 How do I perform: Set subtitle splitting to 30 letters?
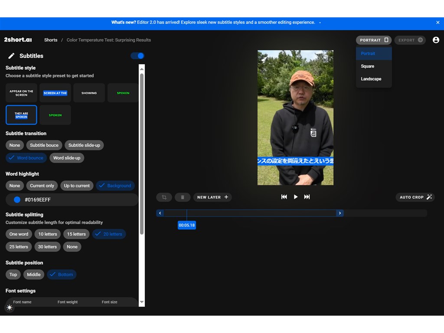coord(48,247)
